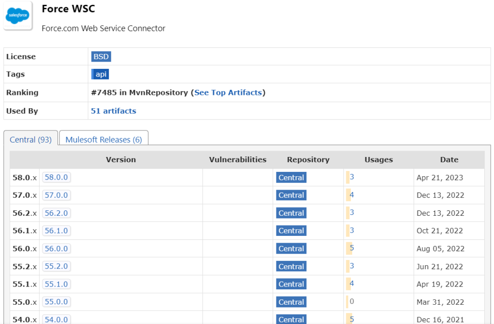Switch to the Central (93) tab
Screen dimensions: 494x324
coord(30,140)
